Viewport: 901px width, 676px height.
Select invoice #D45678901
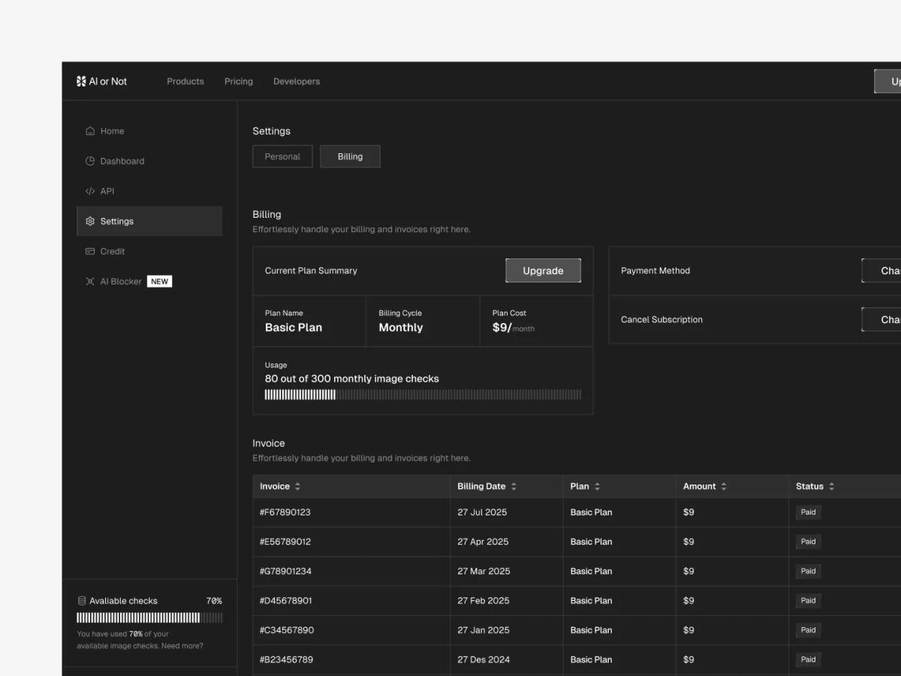click(286, 601)
